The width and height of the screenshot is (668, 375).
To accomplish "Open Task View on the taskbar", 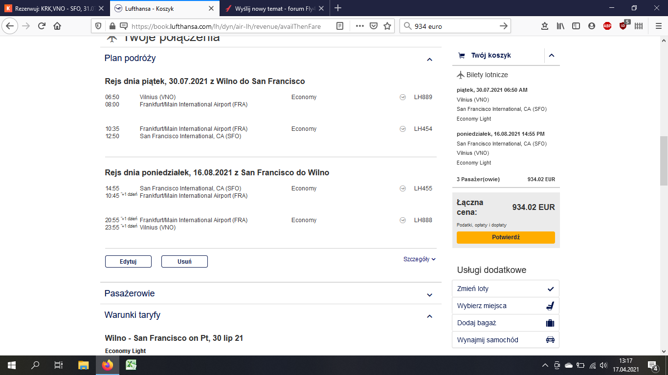I will pos(59,365).
